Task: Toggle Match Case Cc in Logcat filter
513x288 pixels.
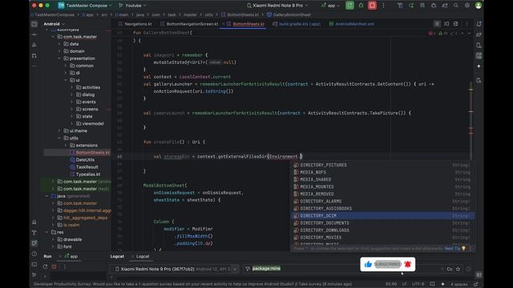Action: click(x=450, y=269)
